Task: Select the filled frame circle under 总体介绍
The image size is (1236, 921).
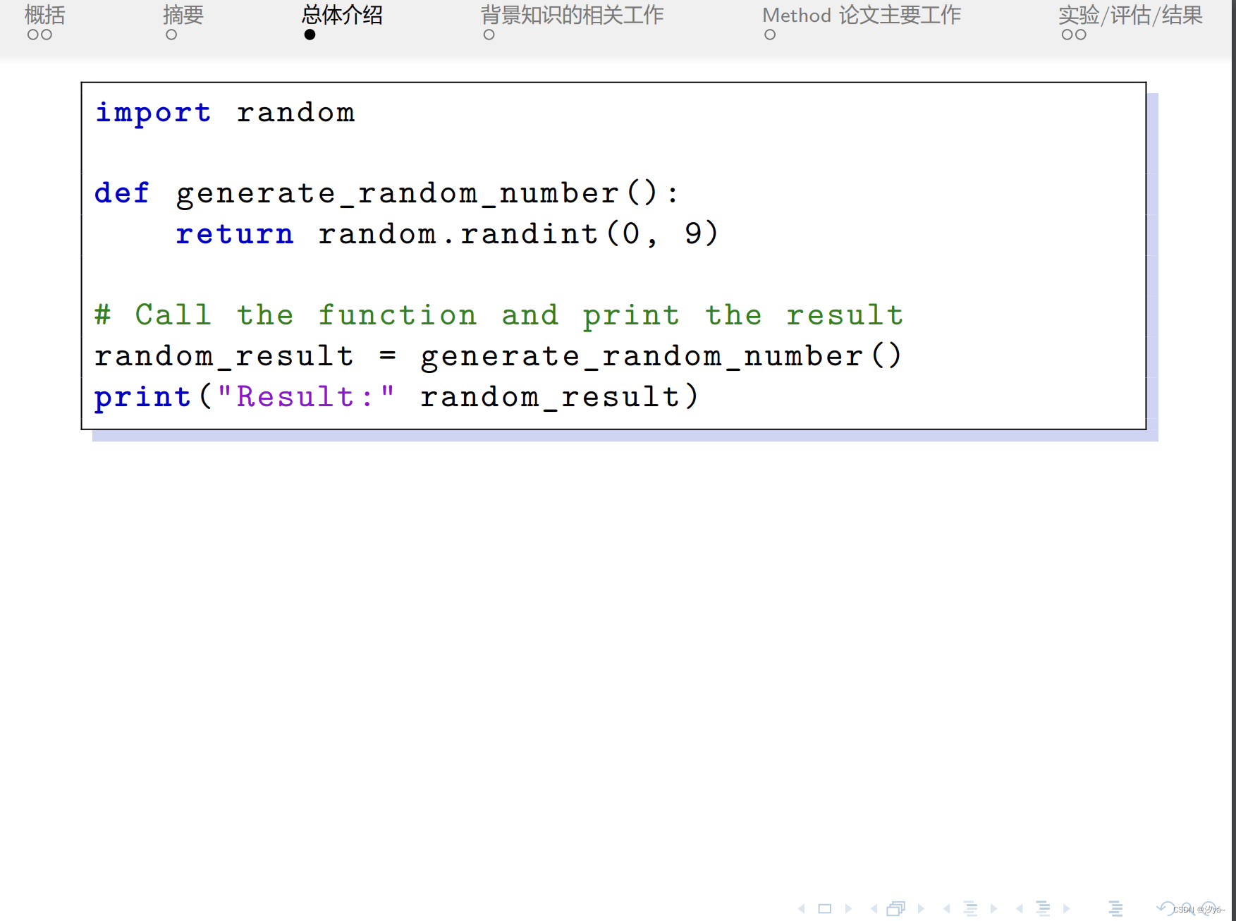Action: coord(310,35)
